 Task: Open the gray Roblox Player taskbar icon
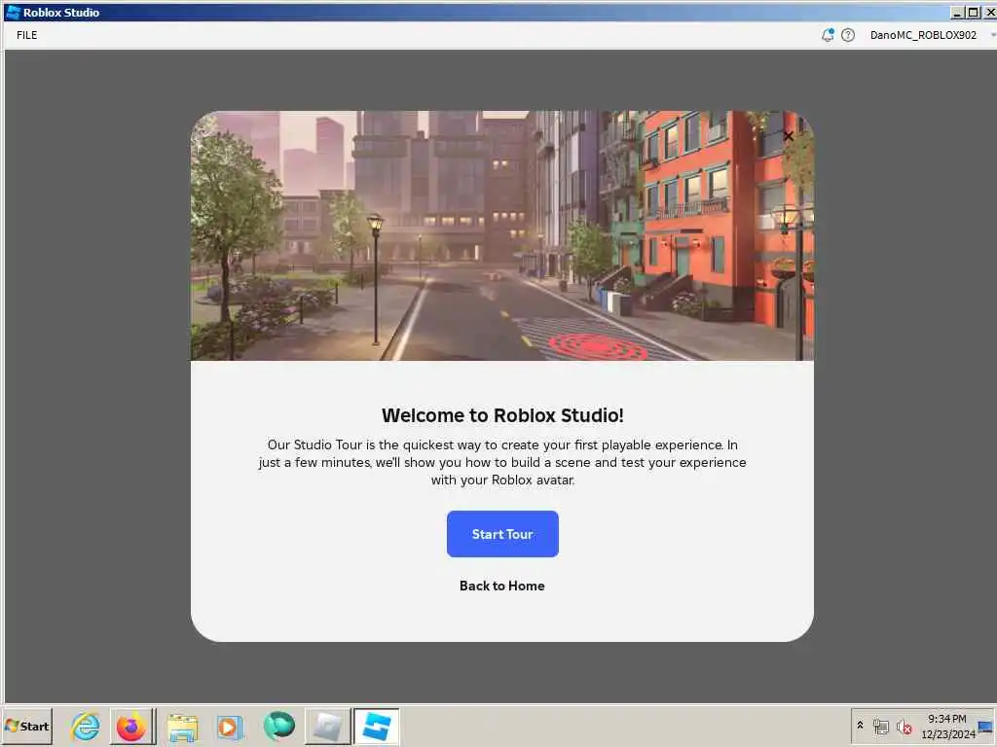point(327,726)
